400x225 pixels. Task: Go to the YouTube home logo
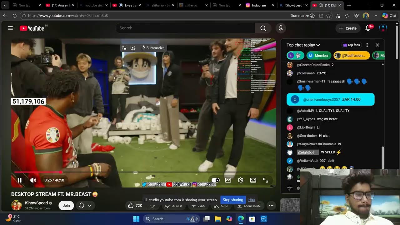32,28
